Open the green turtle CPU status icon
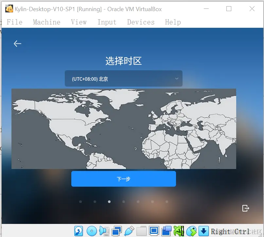 [x=179, y=231]
